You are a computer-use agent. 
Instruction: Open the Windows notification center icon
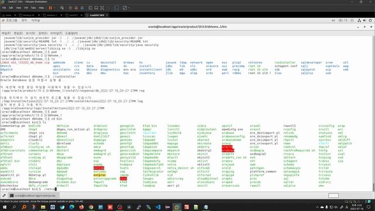[369, 207]
